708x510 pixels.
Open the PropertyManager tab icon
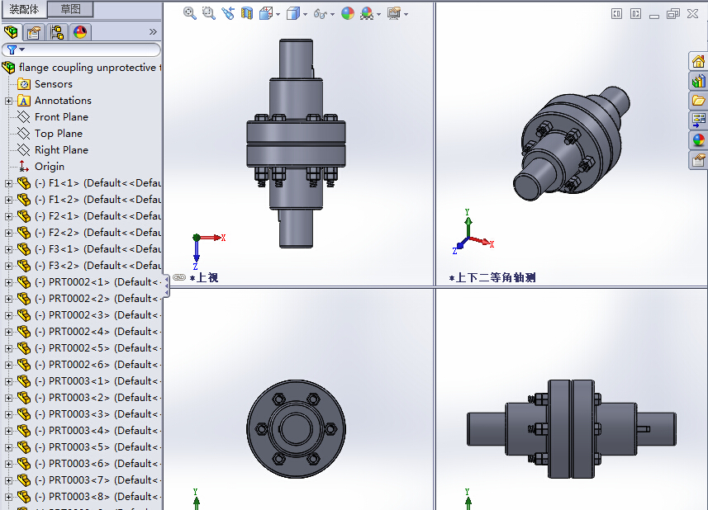(34, 32)
